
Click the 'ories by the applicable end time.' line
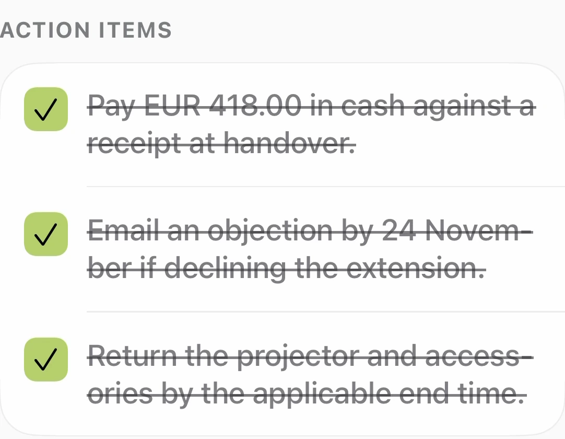(307, 394)
